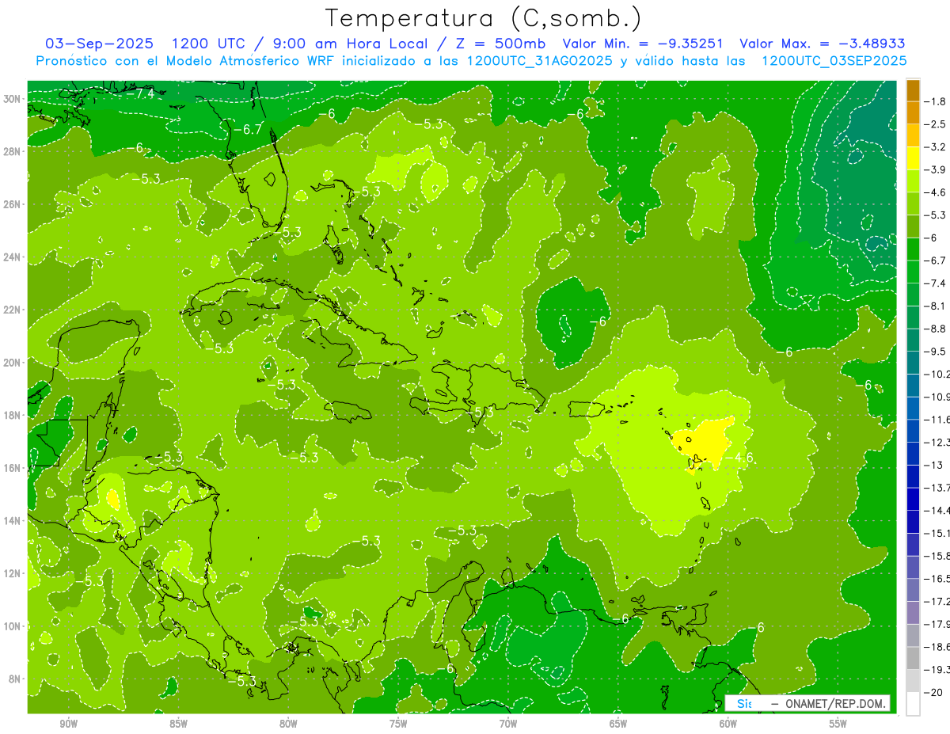Click the '-8.1' color bar label
This screenshot has width=950, height=734.
tap(936, 306)
